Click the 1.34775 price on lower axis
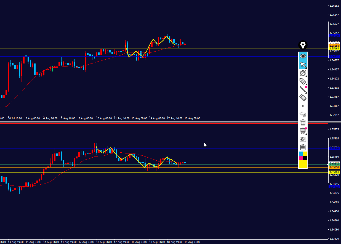 point(334,193)
